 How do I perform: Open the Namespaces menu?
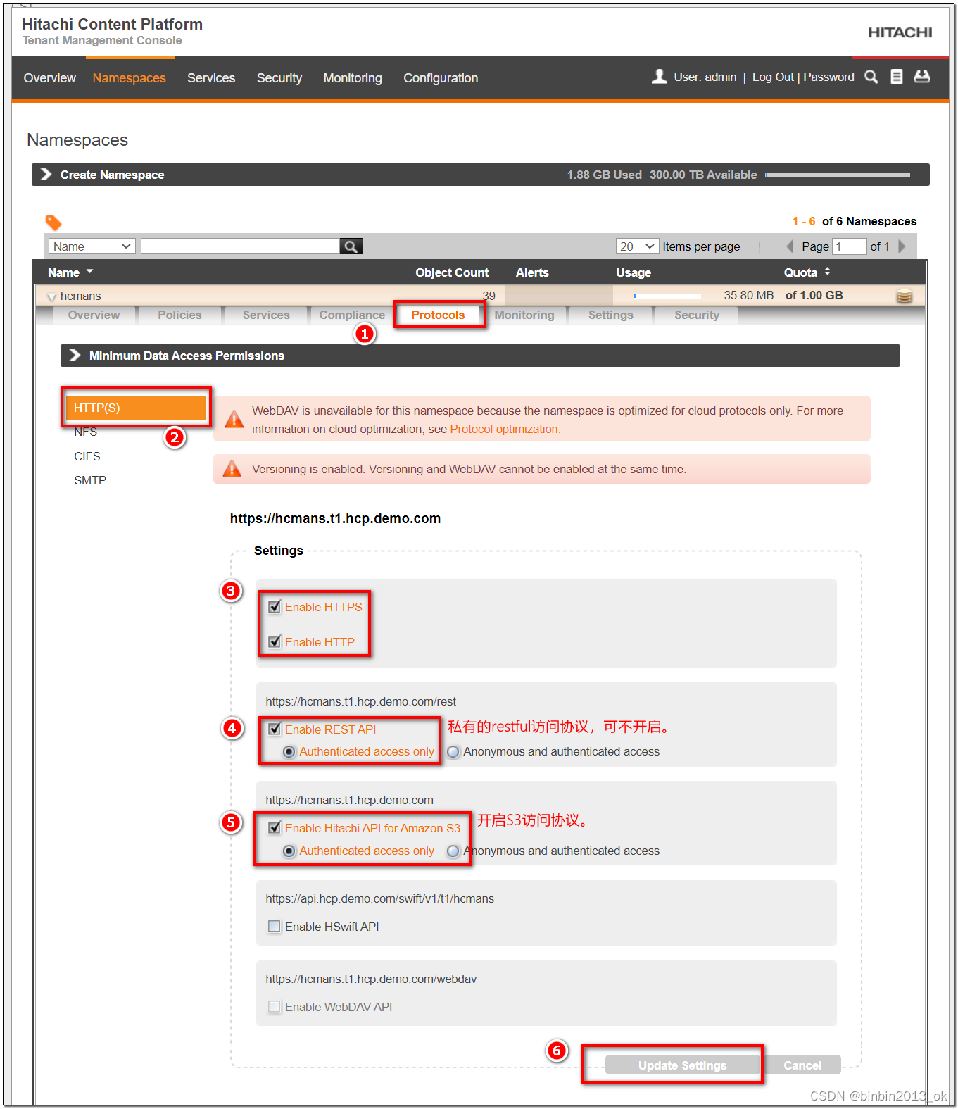click(129, 77)
